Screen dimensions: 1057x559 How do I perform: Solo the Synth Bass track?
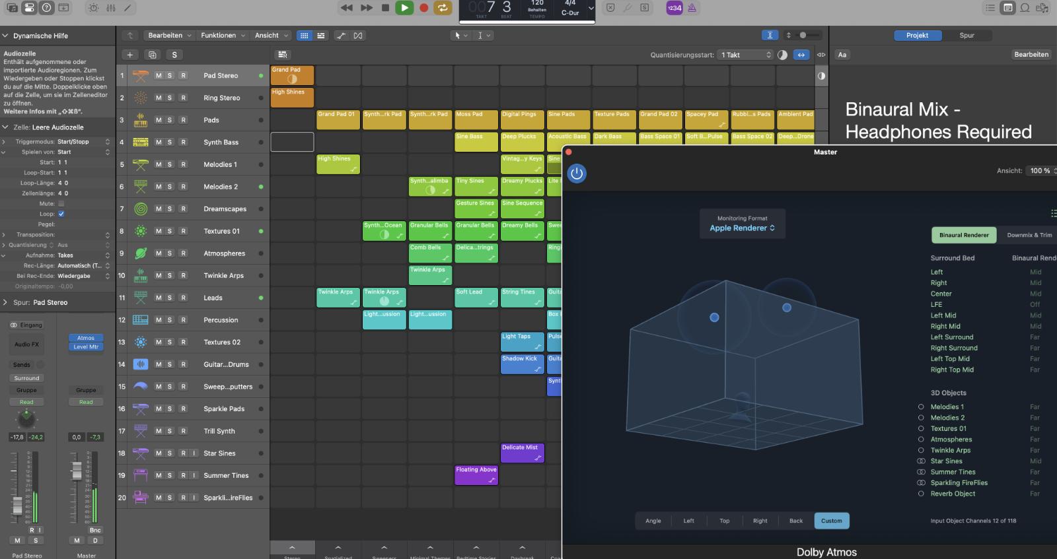pyautogui.click(x=169, y=143)
